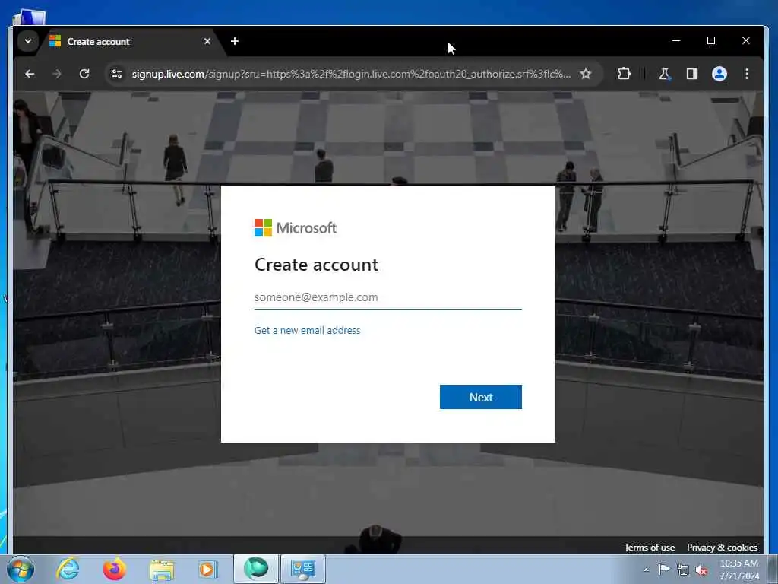Open Windows Explorer folder icon in taskbar

point(162,569)
